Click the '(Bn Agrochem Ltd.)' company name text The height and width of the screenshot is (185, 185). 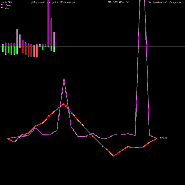click(x=158, y=2)
